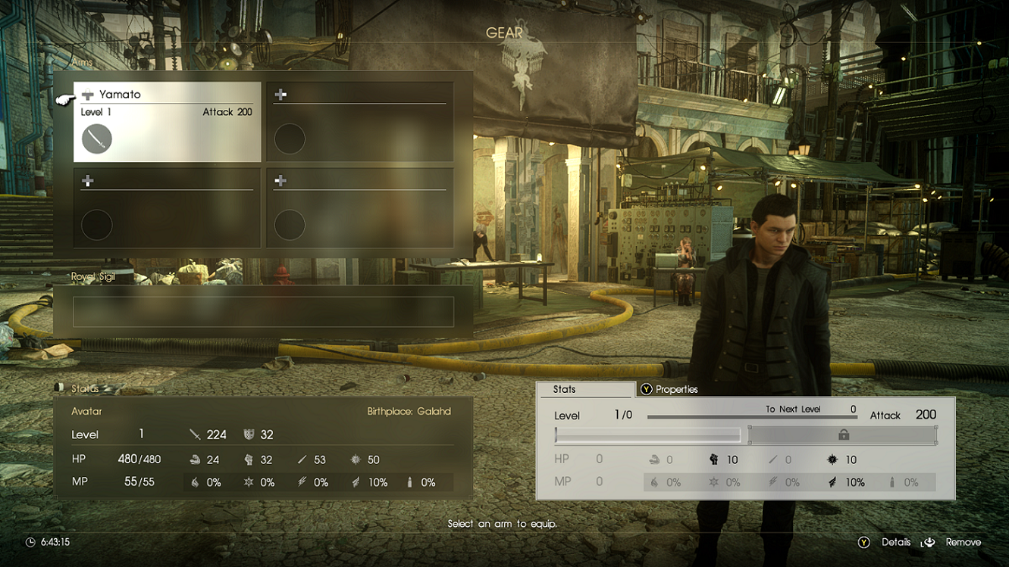The width and height of the screenshot is (1009, 567).
Task: Click the lightning icon in weapon Stats panel
Action: pos(773,482)
